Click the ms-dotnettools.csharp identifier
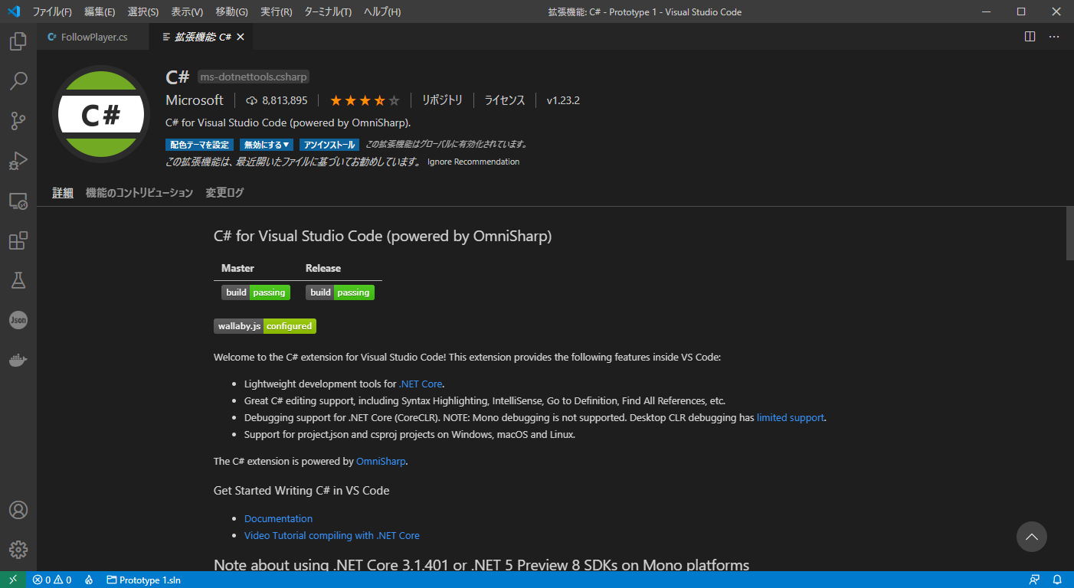The height and width of the screenshot is (588, 1074). pyautogui.click(x=254, y=77)
